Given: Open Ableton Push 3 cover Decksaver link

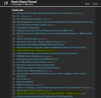Looking at the screenshot, I should pos(31,50).
